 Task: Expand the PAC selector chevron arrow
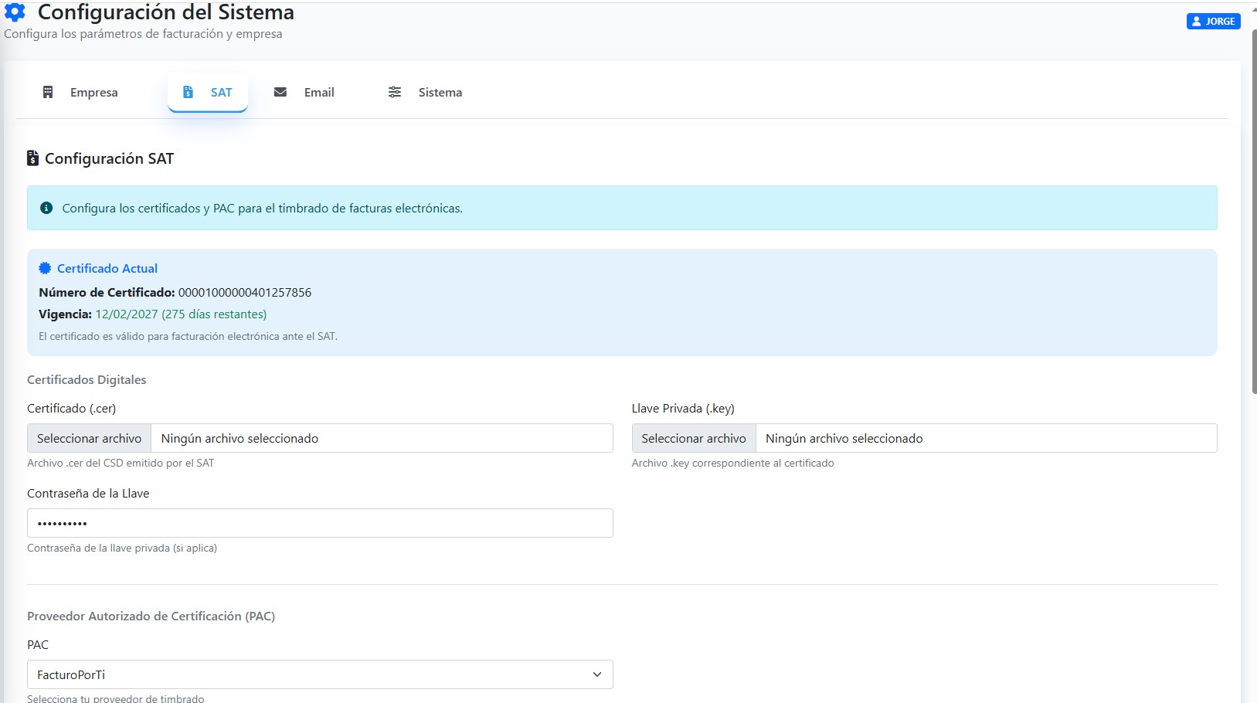point(596,674)
